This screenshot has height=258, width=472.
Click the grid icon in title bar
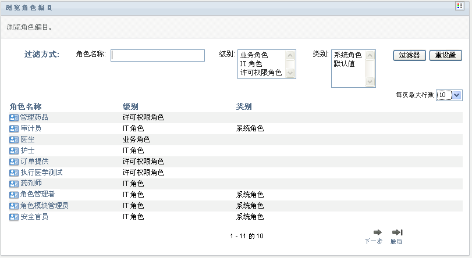(459, 6)
